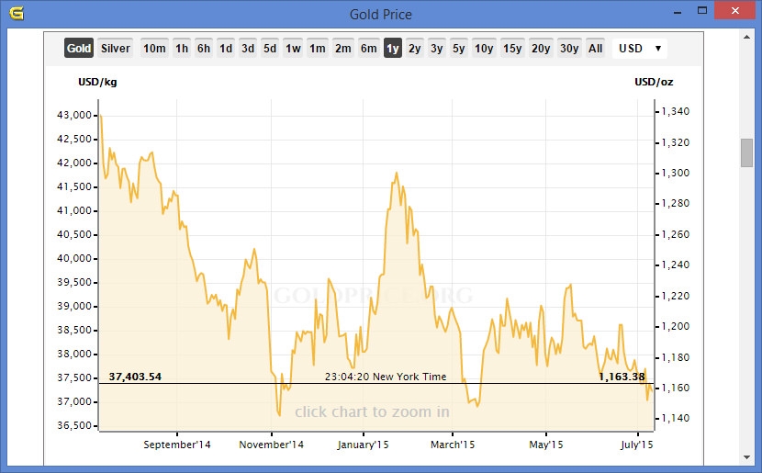Minimize the Gold Price window
This screenshot has height=473, width=762.
pyautogui.click(x=678, y=12)
